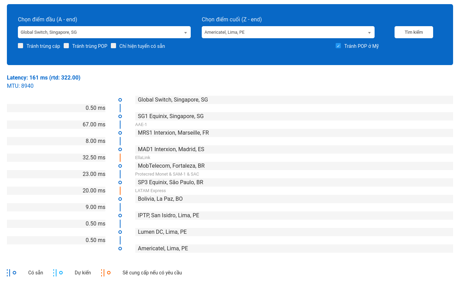Click the MRS1 Interxion Marseille node circle

(120, 133)
